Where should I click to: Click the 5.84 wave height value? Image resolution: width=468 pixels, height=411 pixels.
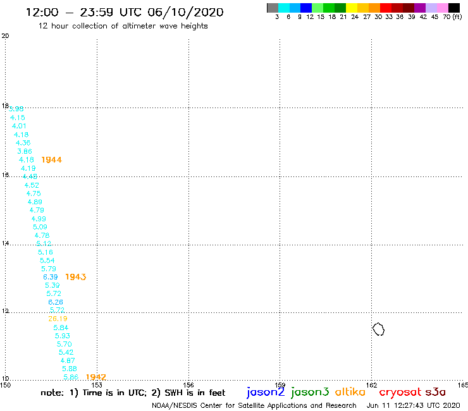tap(61, 328)
